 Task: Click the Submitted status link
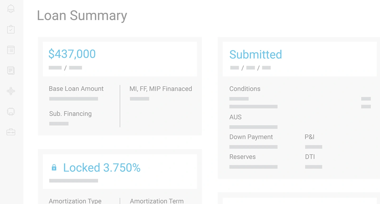[255, 55]
